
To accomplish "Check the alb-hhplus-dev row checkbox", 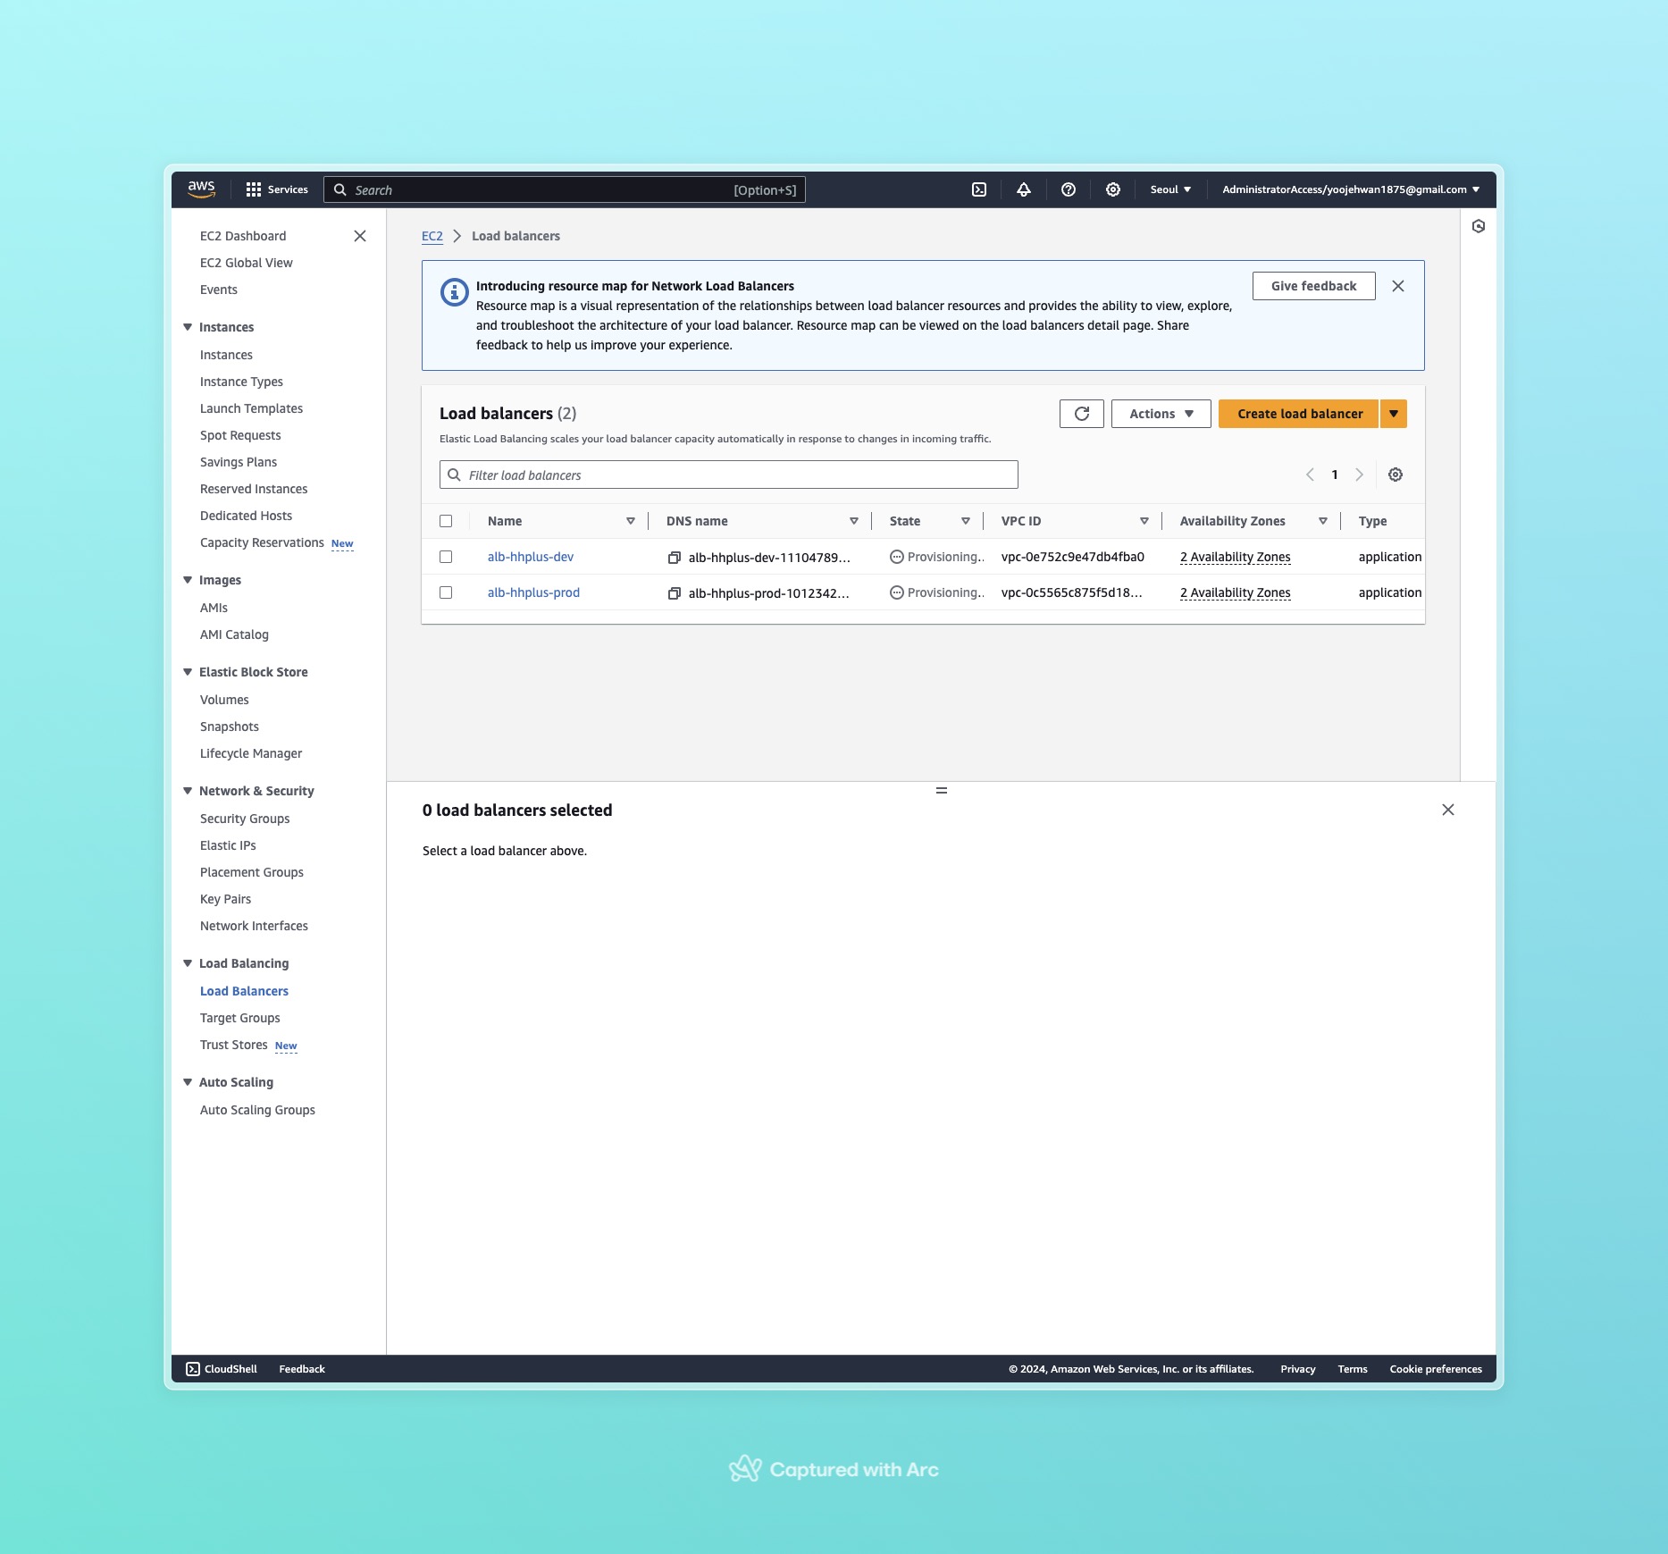I will click(x=446, y=557).
